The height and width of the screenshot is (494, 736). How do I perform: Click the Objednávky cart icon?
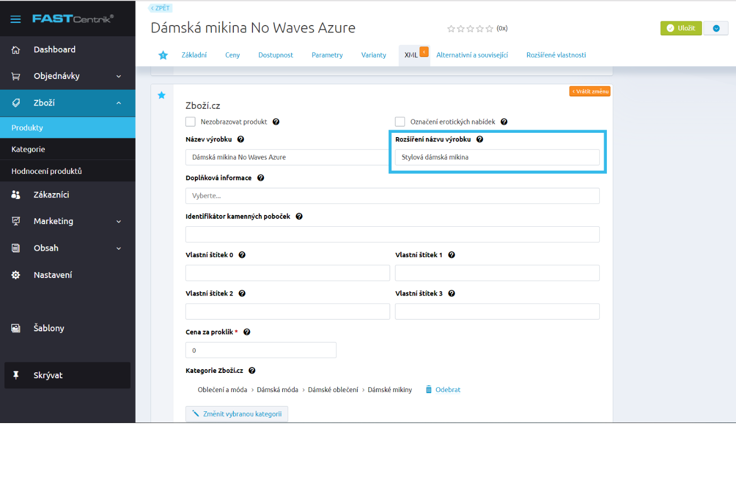16,76
